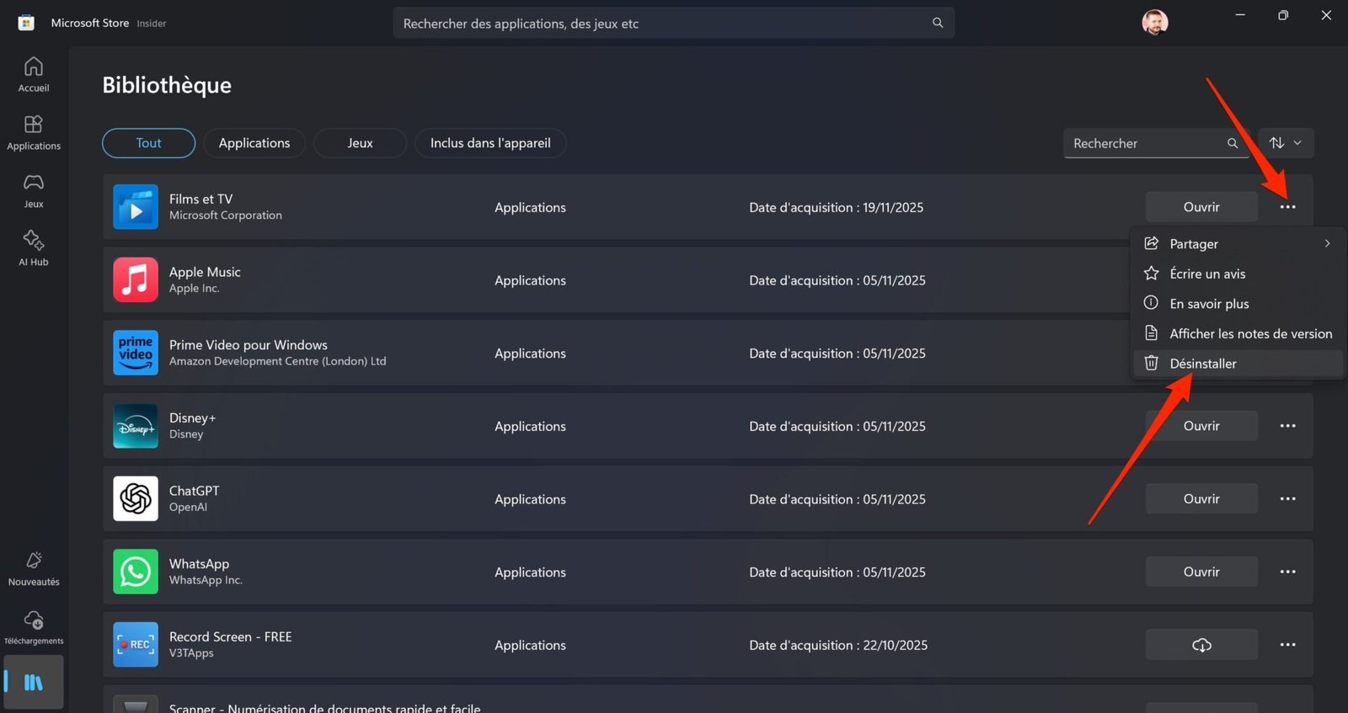This screenshot has height=713, width=1348.
Task: Click the ChatGPT app icon
Action: click(x=136, y=498)
